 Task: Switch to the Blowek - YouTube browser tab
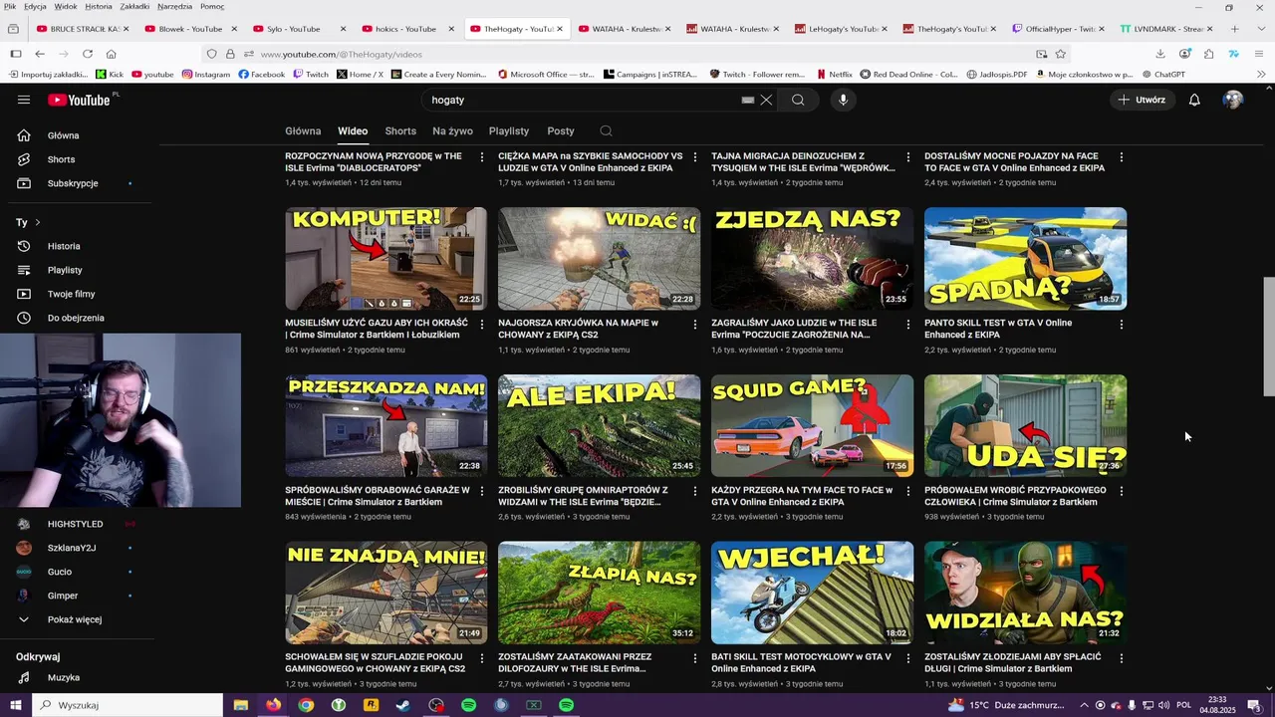coord(189,29)
